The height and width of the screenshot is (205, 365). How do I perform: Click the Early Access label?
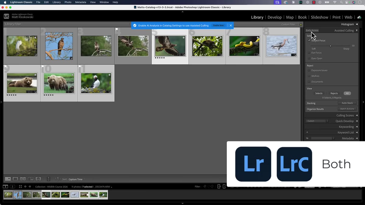[x=312, y=30]
